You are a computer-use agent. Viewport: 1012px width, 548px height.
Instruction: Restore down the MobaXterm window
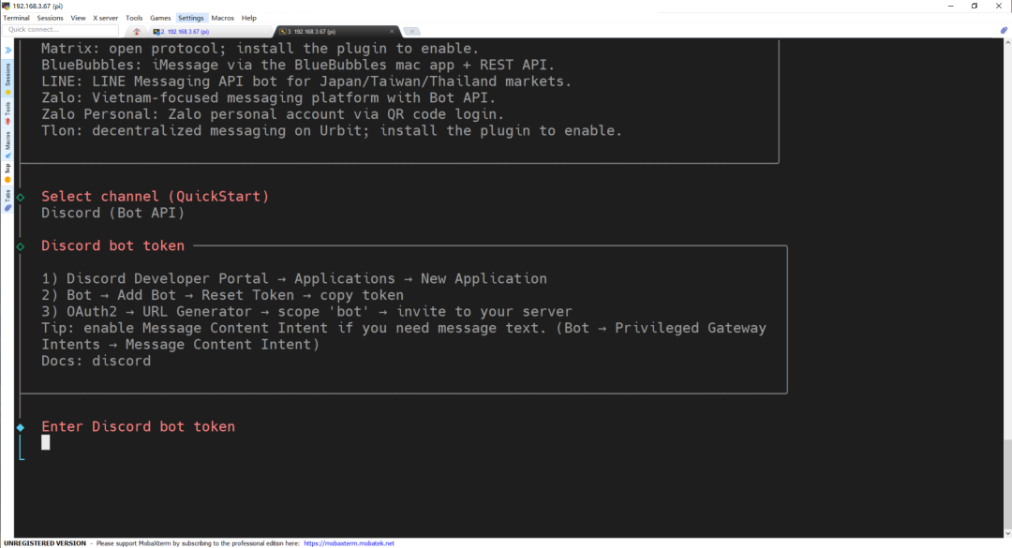975,6
